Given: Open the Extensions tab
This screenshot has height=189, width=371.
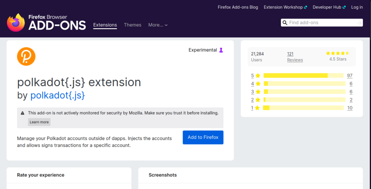Looking at the screenshot, I should [105, 25].
